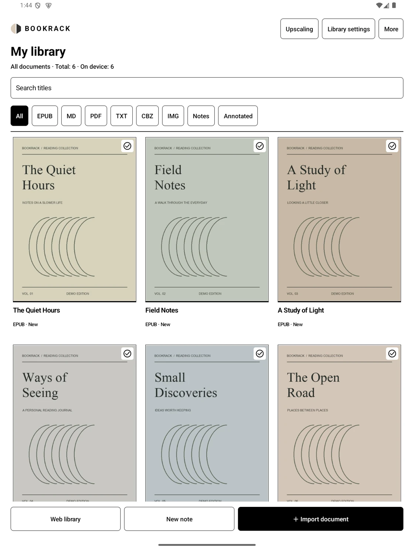The width and height of the screenshot is (414, 552).
Task: Click EPUB · New under The Quiet Hours
Action: pyautogui.click(x=26, y=324)
